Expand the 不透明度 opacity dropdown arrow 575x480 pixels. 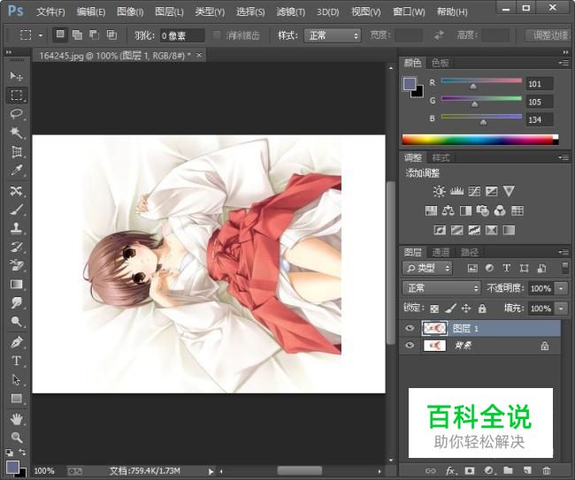pos(562,288)
